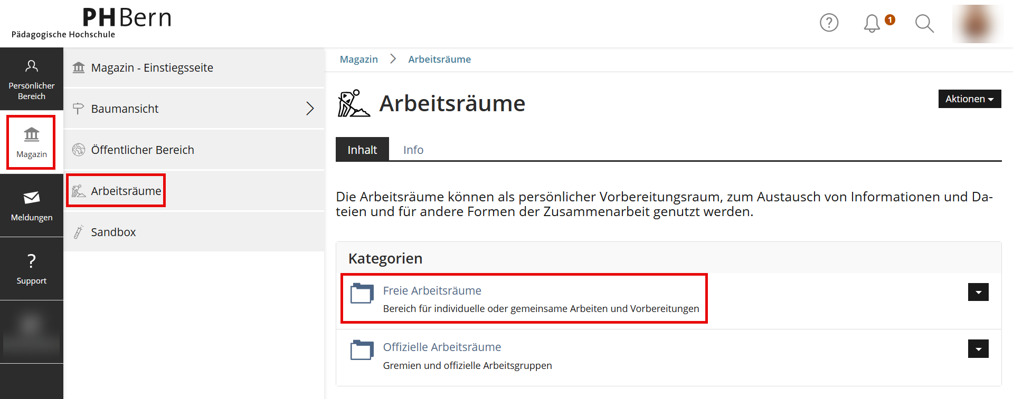Click the notification bell icon
The width and height of the screenshot is (1013, 399).
point(872,23)
